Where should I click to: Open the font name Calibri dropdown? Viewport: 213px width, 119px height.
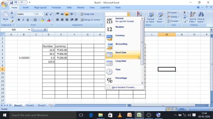[34, 14]
